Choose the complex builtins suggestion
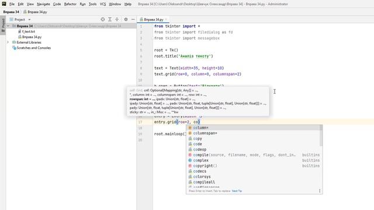Screen dimensions: 374x210 253,160
